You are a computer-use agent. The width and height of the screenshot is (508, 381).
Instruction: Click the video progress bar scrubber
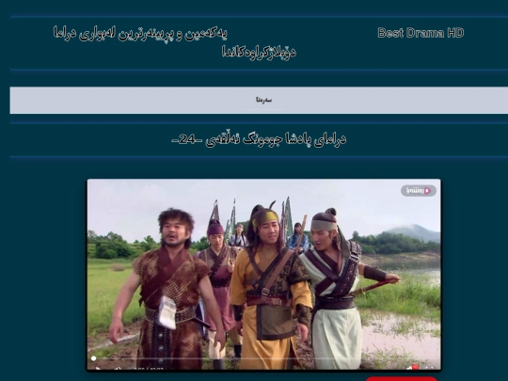pyautogui.click(x=94, y=358)
